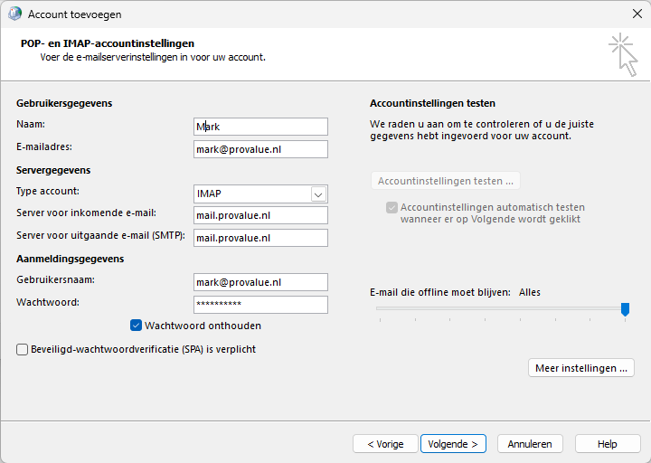Click the offline e-mail slider handle

pyautogui.click(x=625, y=309)
